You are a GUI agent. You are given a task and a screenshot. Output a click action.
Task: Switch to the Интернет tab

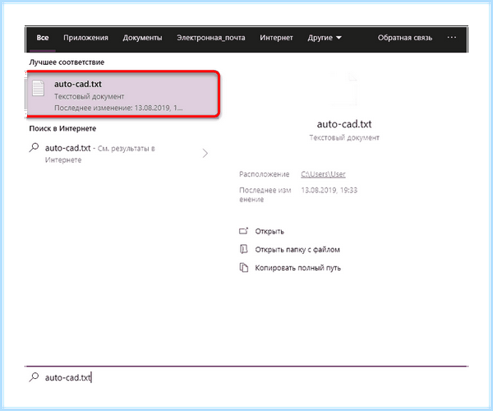[276, 38]
